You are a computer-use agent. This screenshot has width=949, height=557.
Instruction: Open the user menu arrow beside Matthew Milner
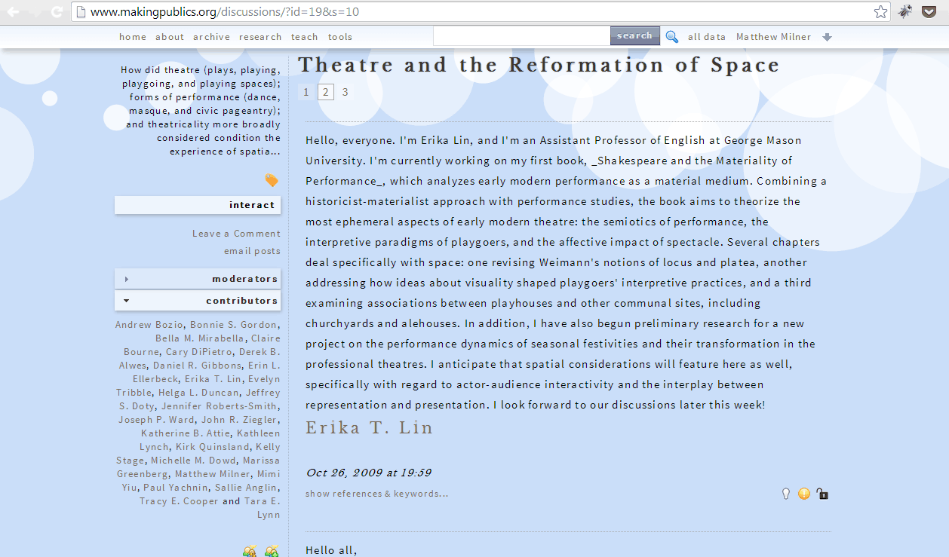pos(828,37)
